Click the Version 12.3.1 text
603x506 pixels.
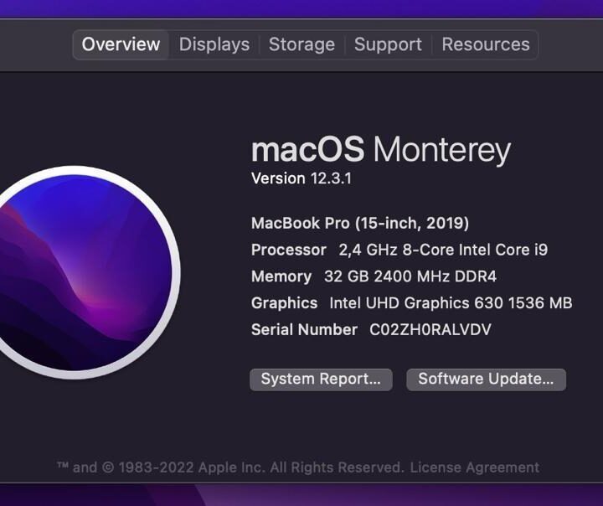tap(301, 178)
